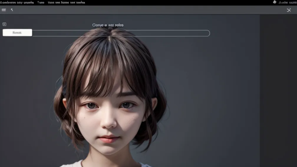The width and height of the screenshot is (297, 167).
Task: Click the cloud-like icon in the top-right corner
Action: coord(275,2)
